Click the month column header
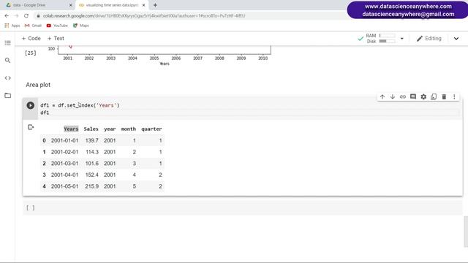468x263 pixels. pyautogui.click(x=129, y=129)
